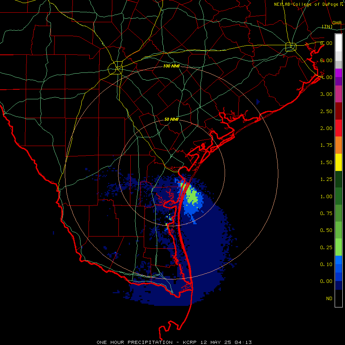Click the 0.75 legend value

pyautogui.click(x=326, y=214)
